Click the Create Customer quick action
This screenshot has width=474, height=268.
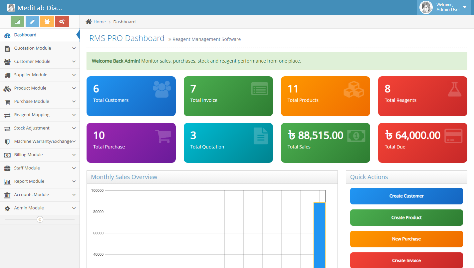pos(406,196)
